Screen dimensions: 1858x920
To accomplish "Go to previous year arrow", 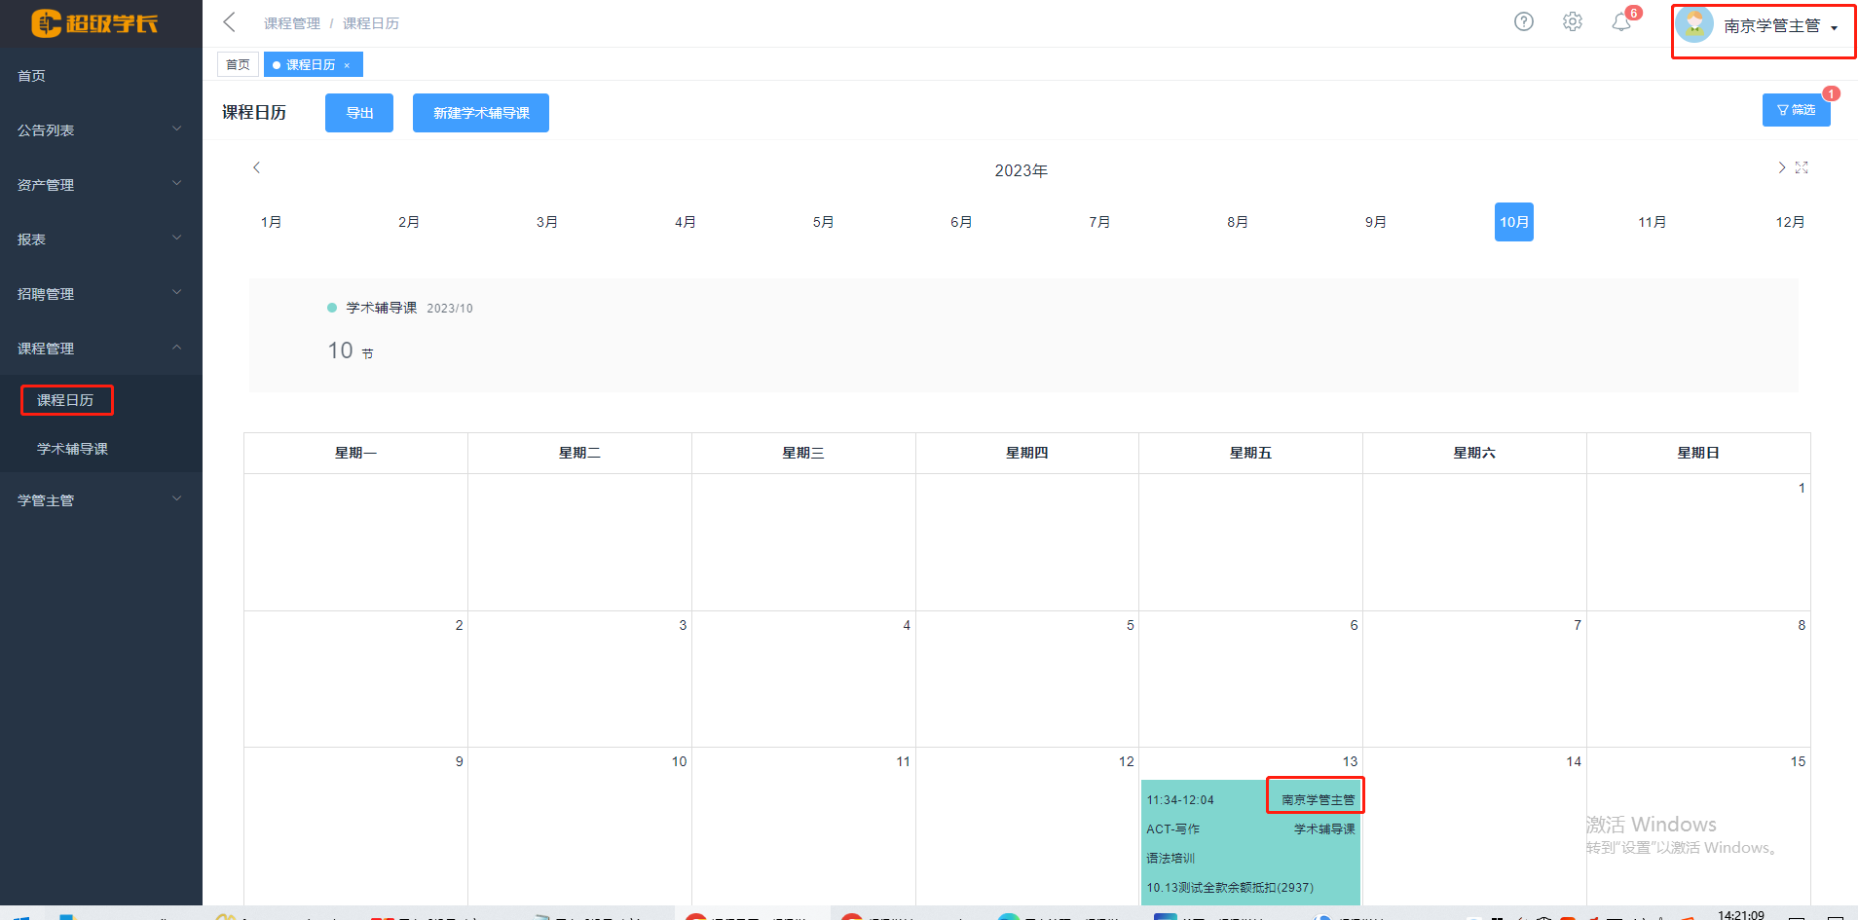I will tap(257, 167).
